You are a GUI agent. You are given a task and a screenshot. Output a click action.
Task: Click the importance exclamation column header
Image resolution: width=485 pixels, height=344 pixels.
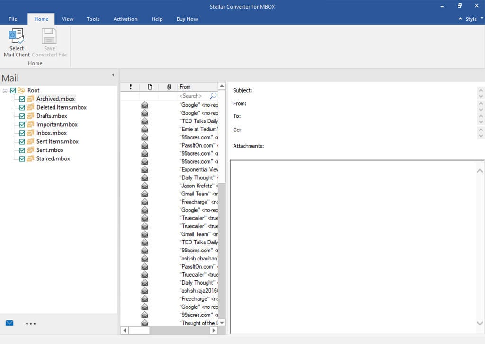coord(131,87)
